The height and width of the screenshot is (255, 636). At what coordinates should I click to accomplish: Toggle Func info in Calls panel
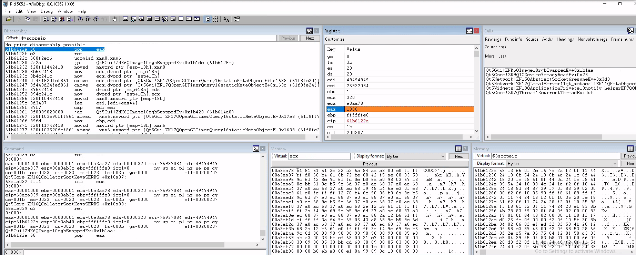[x=514, y=39]
